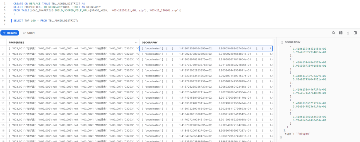This screenshot has width=360, height=142.
Task: Click editor line number 1
Action: coord(5,3)
